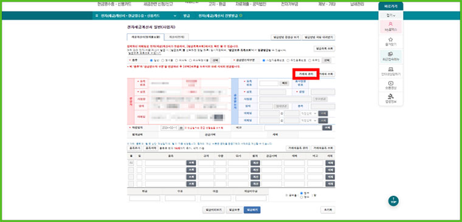Click 조회 in first item row
This screenshot has height=222, width=462.
(191, 163)
